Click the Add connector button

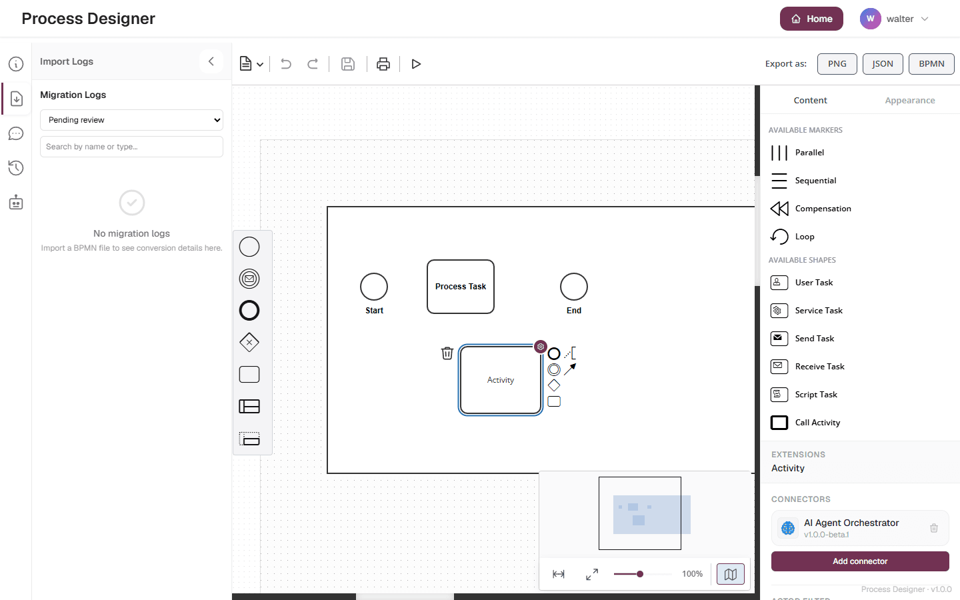click(x=860, y=561)
